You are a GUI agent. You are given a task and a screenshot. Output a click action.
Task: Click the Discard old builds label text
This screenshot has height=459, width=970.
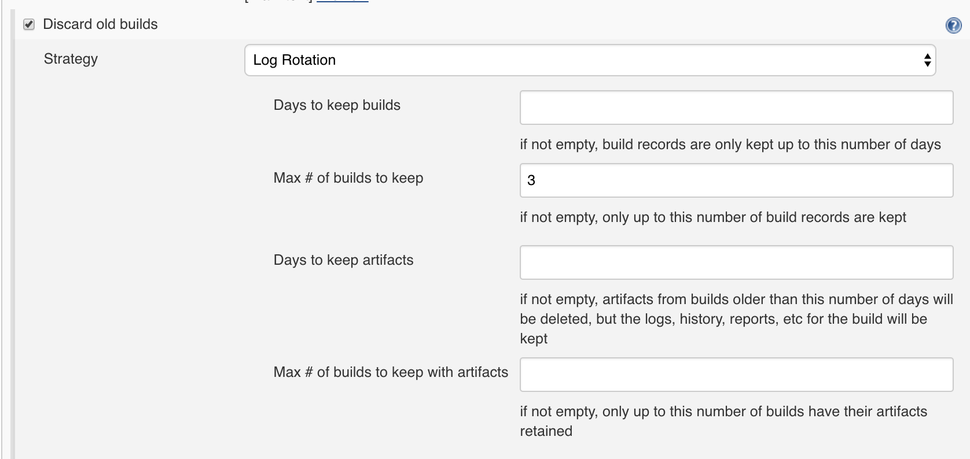pos(100,24)
